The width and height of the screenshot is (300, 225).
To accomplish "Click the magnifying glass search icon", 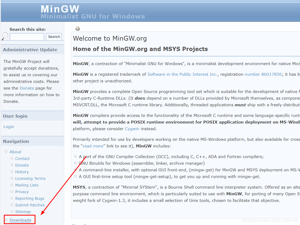I will (x=5, y=36).
